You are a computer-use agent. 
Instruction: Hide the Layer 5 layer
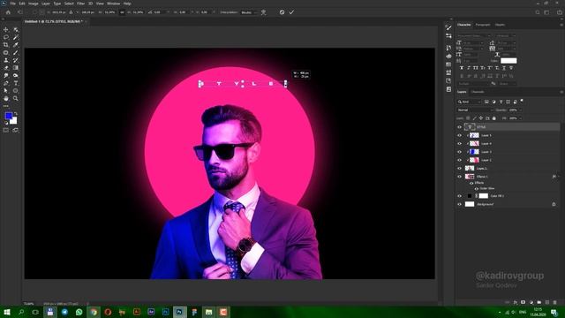point(459,135)
